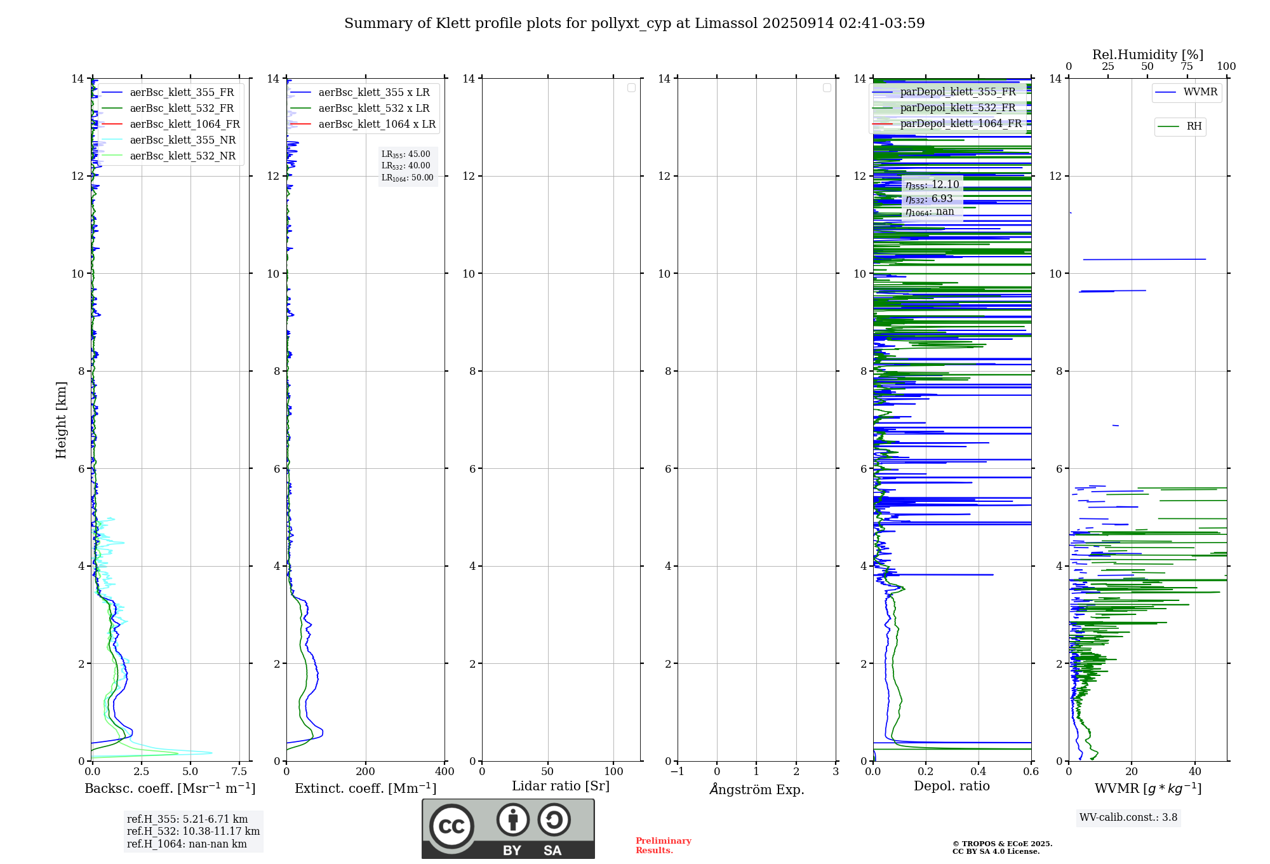Image resolution: width=1270 pixels, height=864 pixels.
Task: Select parDepol_klett_1064_FR legend entry
Action: [946, 123]
